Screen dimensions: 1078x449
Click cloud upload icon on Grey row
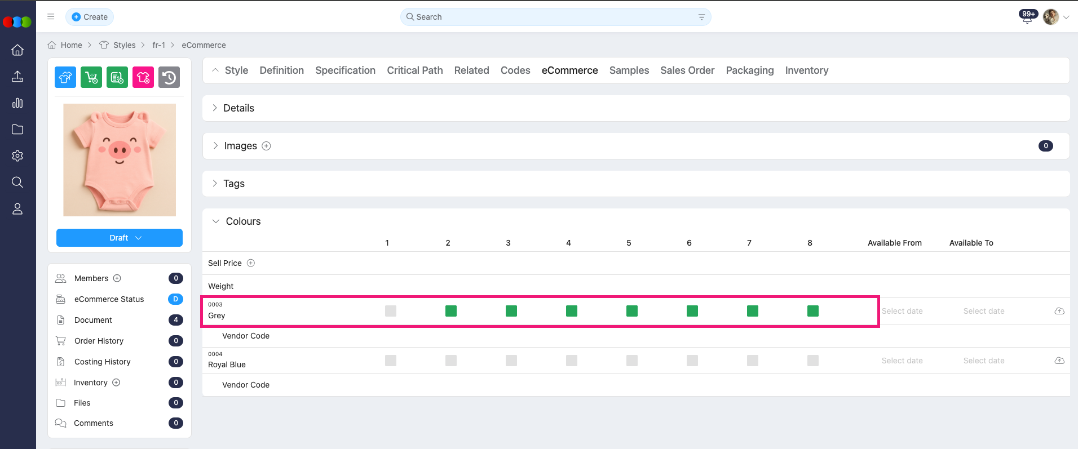1059,311
